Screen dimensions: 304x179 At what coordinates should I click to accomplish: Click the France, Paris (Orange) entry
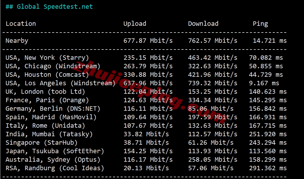pyautogui.click(x=47, y=100)
